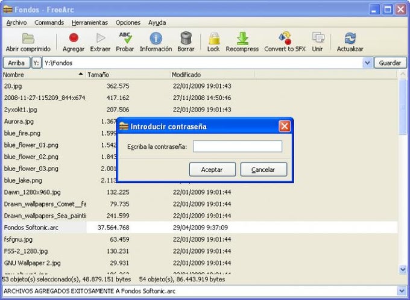Click the file list scrollbar thumb
This screenshot has height=300, width=410.
[403, 107]
